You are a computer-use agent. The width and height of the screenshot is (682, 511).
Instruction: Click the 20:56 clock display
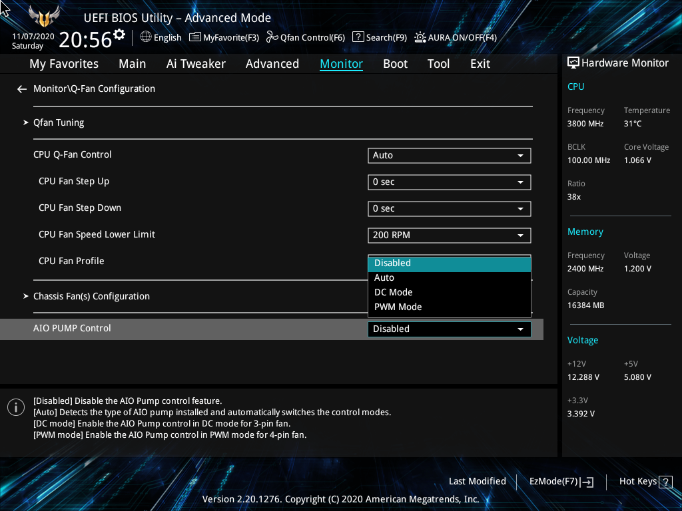pos(85,39)
